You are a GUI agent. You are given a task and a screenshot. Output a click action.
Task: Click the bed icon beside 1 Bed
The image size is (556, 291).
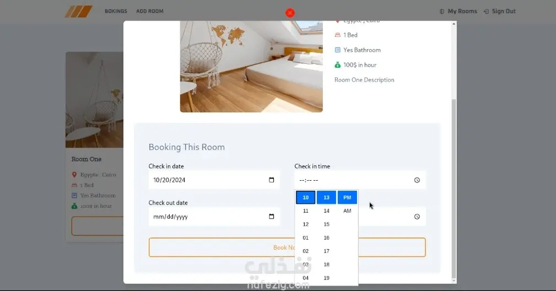pyautogui.click(x=338, y=35)
